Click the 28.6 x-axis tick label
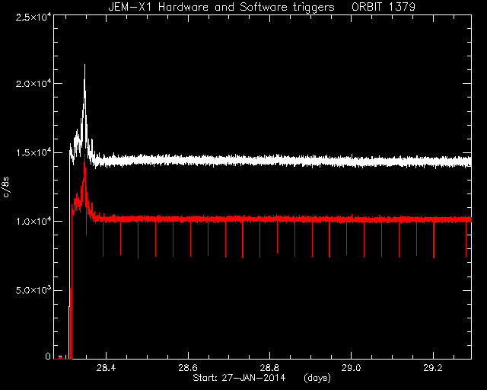The width and height of the screenshot is (487, 390). [188, 368]
